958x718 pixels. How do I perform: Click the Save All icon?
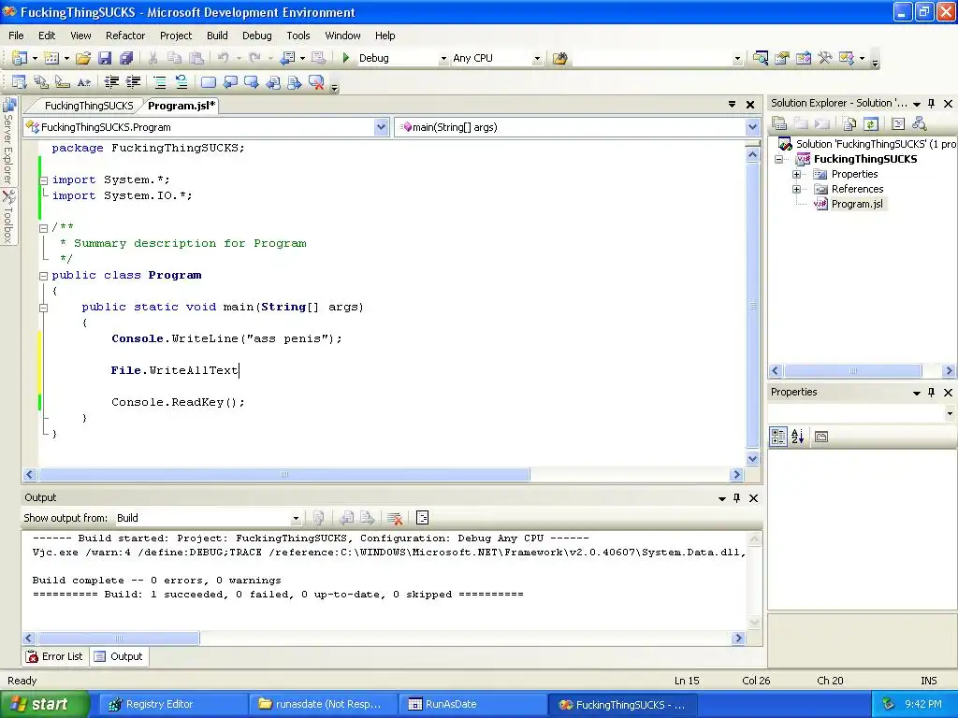click(126, 58)
